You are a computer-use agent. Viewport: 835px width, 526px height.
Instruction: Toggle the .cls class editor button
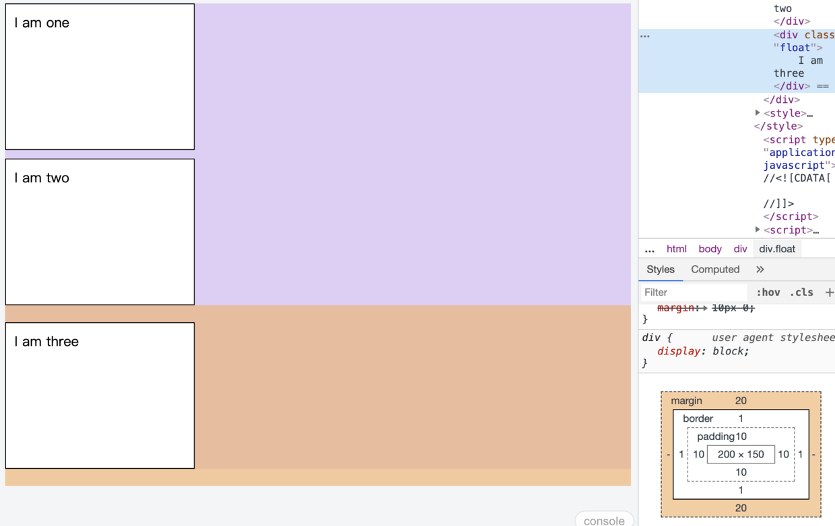(x=801, y=293)
